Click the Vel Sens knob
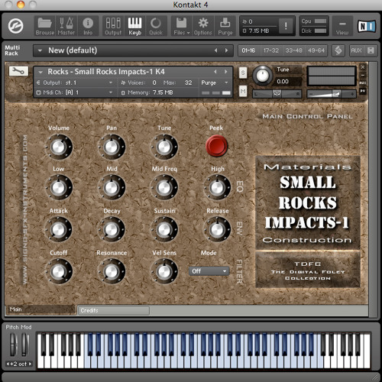This screenshot has width=382, height=382. (x=164, y=271)
